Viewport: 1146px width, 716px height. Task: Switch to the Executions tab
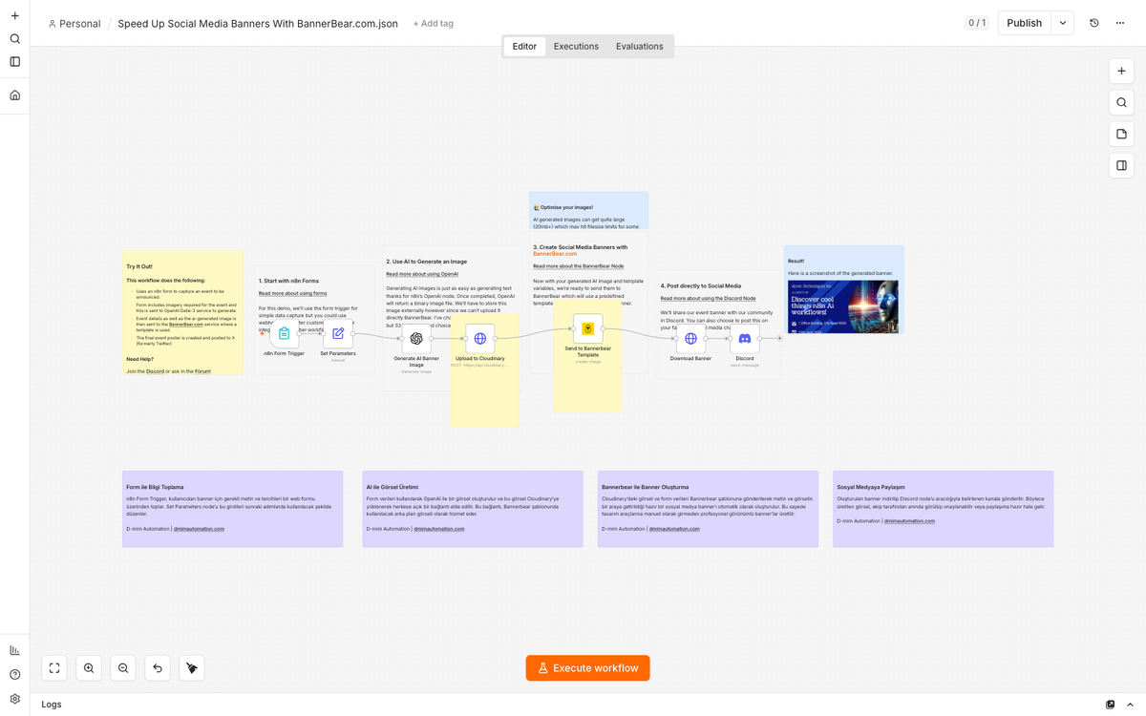(x=576, y=46)
